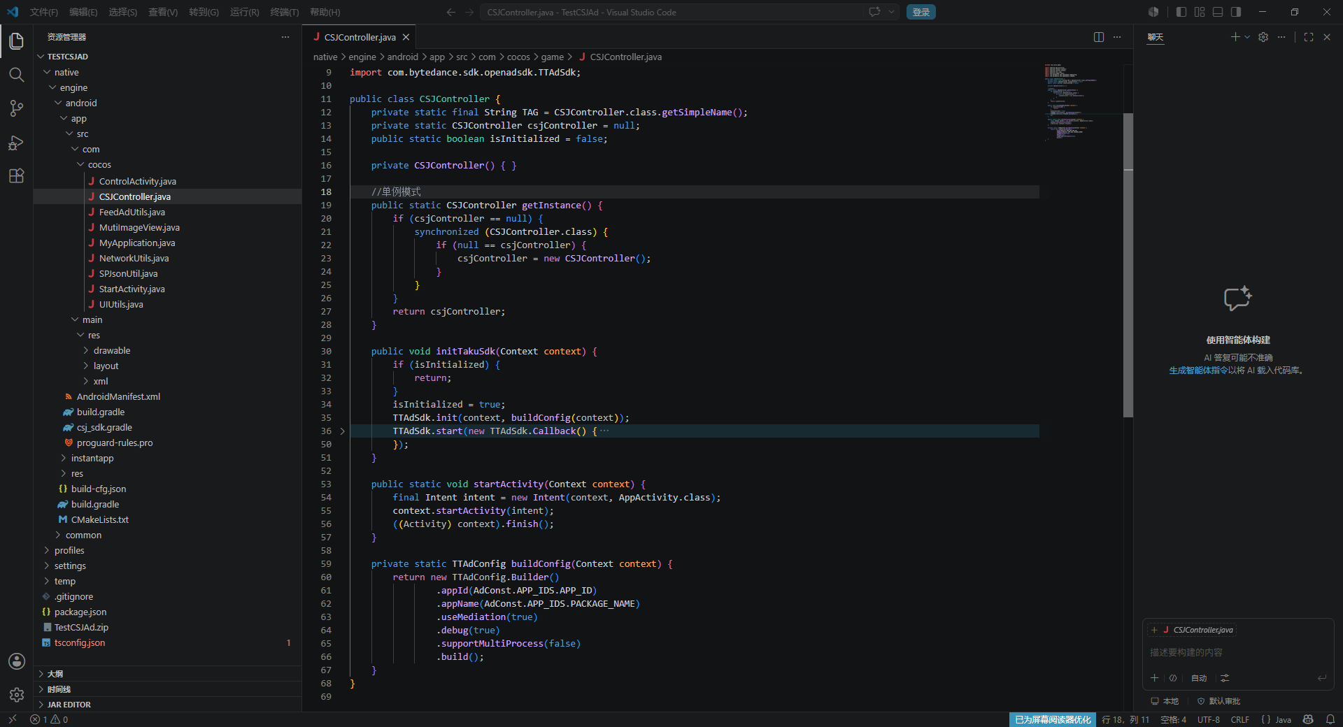Viewport: 1343px width, 727px height.
Task: Collapse the TESTCSJAD root folder
Action: point(67,57)
